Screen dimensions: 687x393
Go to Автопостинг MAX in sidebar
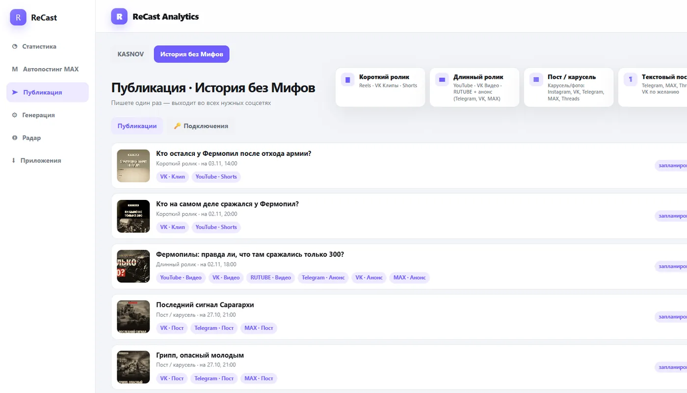tap(48, 69)
